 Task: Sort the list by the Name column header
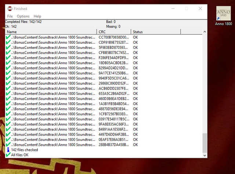pyautogui.click(x=51, y=32)
